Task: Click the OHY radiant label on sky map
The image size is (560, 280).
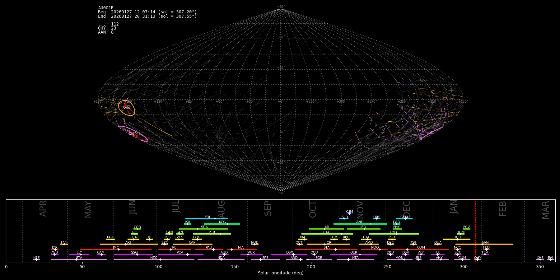Action: click(x=132, y=134)
